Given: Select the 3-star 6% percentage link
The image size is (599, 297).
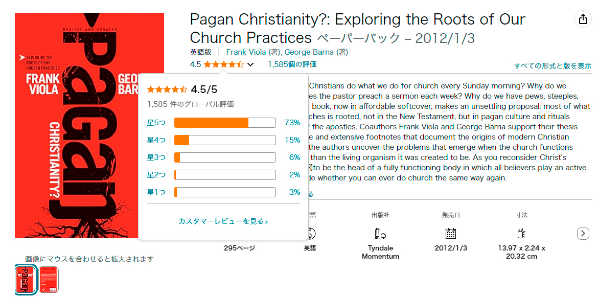Looking at the screenshot, I should 294,157.
